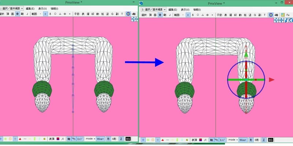The height and width of the screenshot is (146, 293).
Task: Open 表 sub-window in left window
Action: click(83, 14)
